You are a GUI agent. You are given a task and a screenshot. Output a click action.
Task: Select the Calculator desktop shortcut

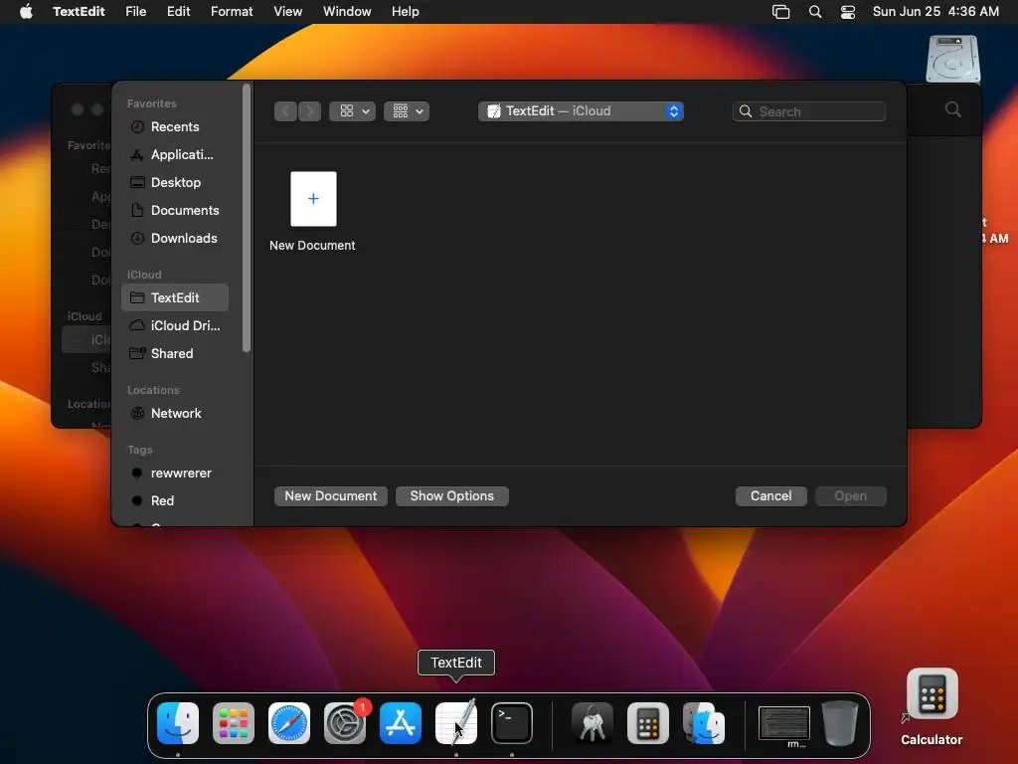tap(932, 707)
